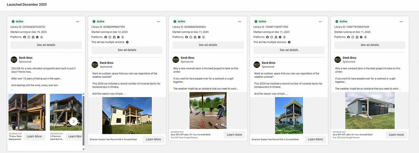Viewport: 419px width, 153px height.
Task: Open options menu on ad ID 1588774709057639
Action: tap(402, 22)
